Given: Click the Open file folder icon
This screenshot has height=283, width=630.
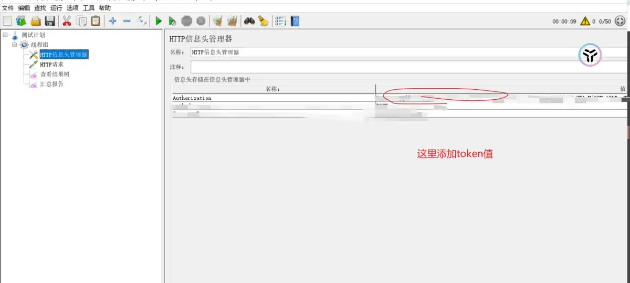Looking at the screenshot, I should point(36,21).
